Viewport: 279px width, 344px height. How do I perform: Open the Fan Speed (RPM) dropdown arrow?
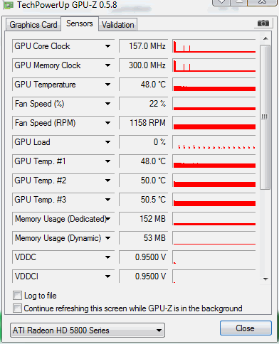108,123
